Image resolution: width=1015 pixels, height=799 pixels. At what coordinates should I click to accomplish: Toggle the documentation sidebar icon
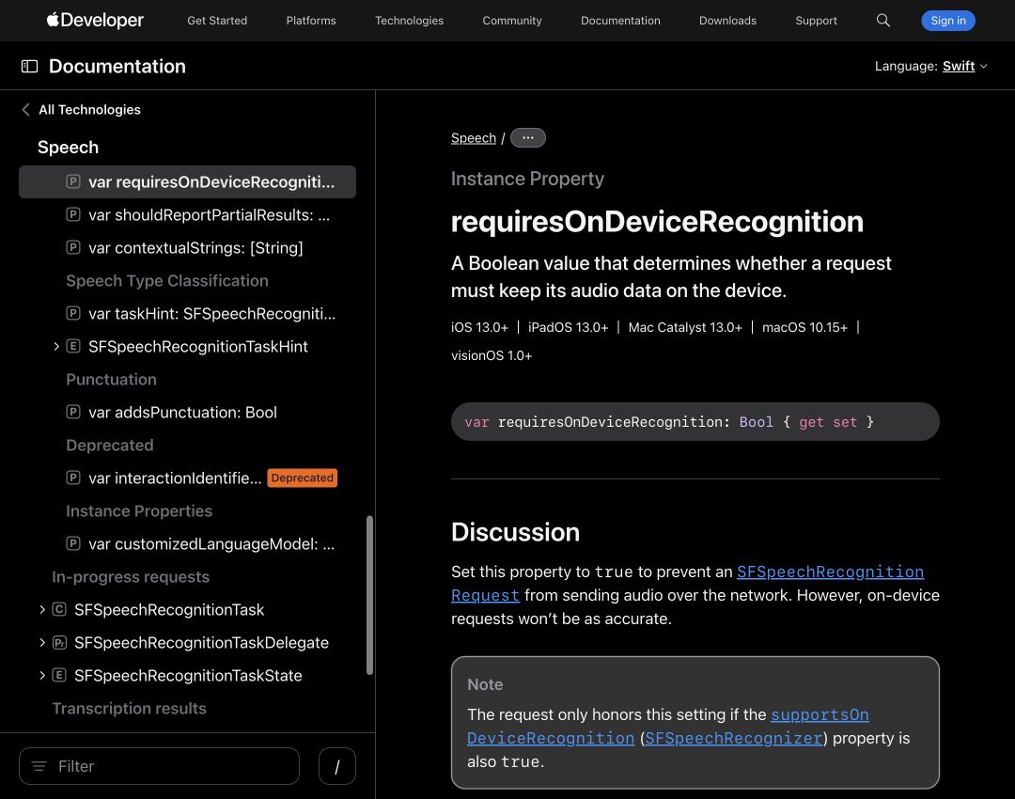[29, 66]
